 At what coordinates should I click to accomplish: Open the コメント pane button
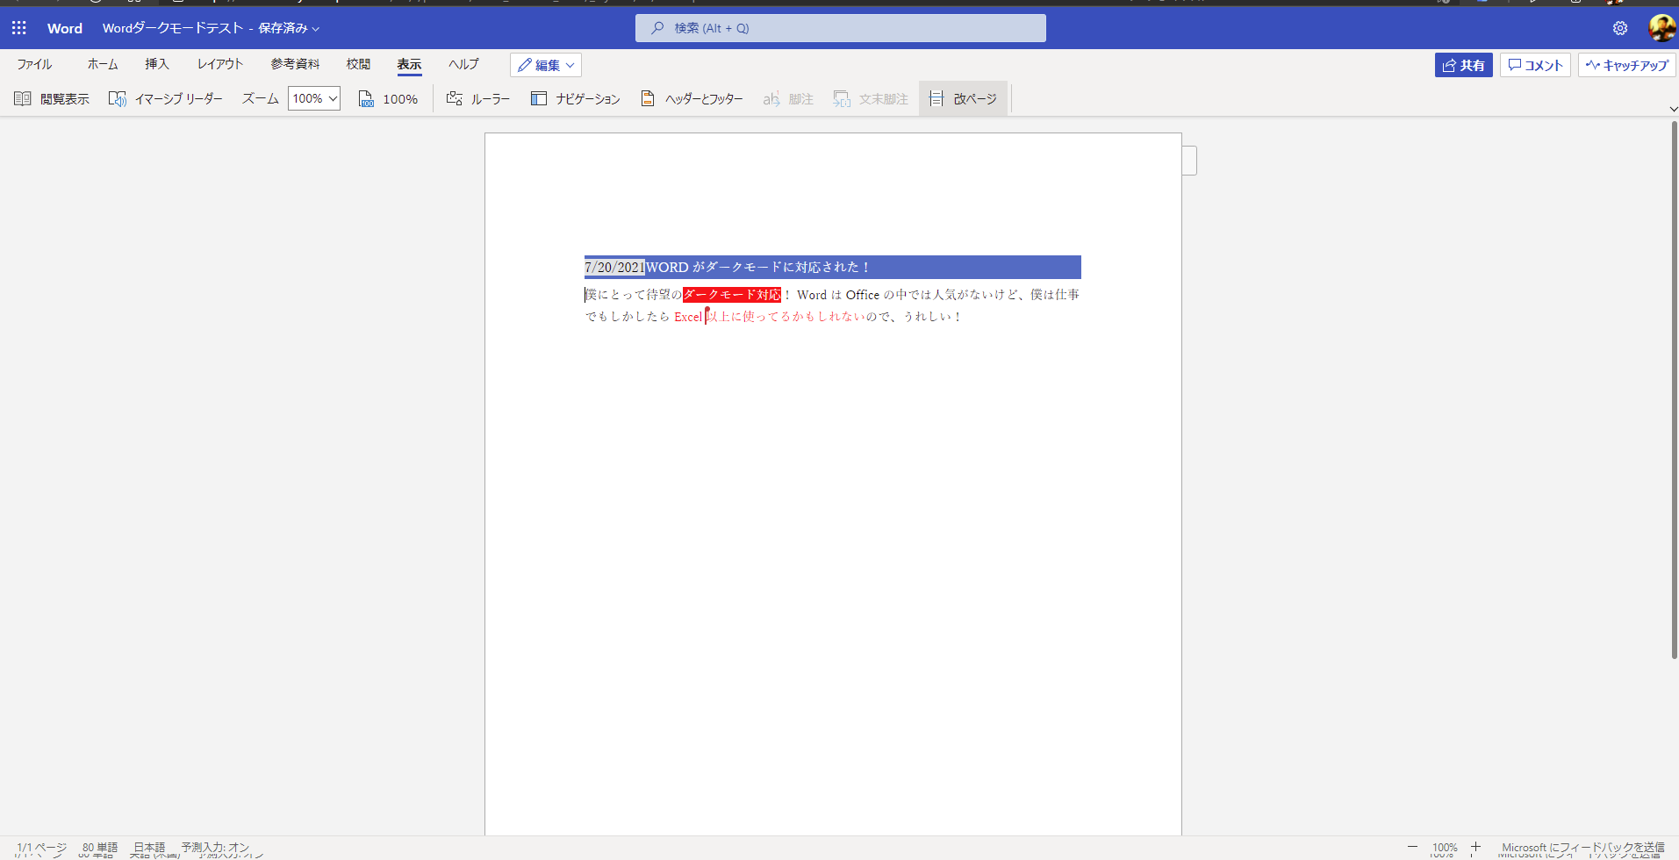click(1535, 65)
